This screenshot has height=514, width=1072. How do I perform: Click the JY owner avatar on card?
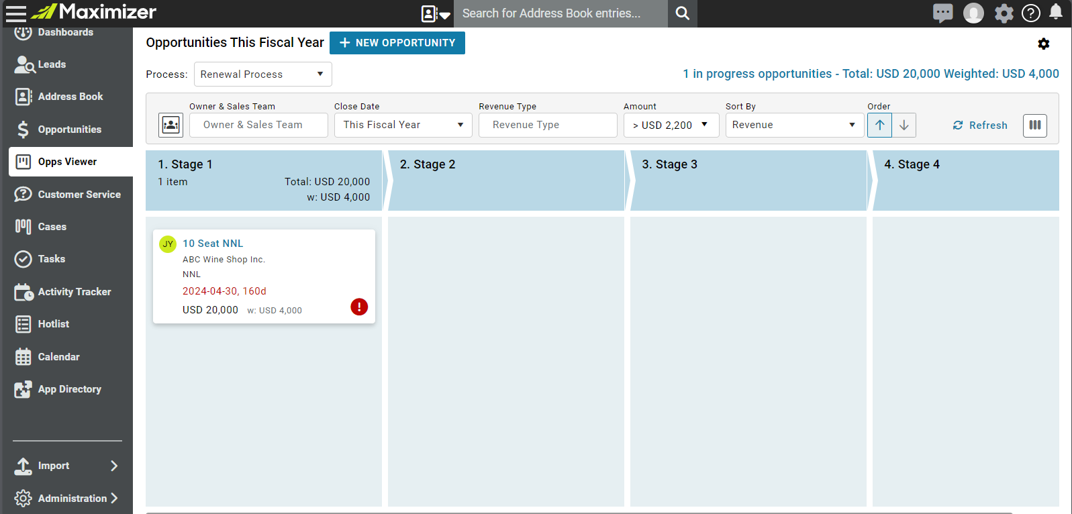tap(168, 244)
